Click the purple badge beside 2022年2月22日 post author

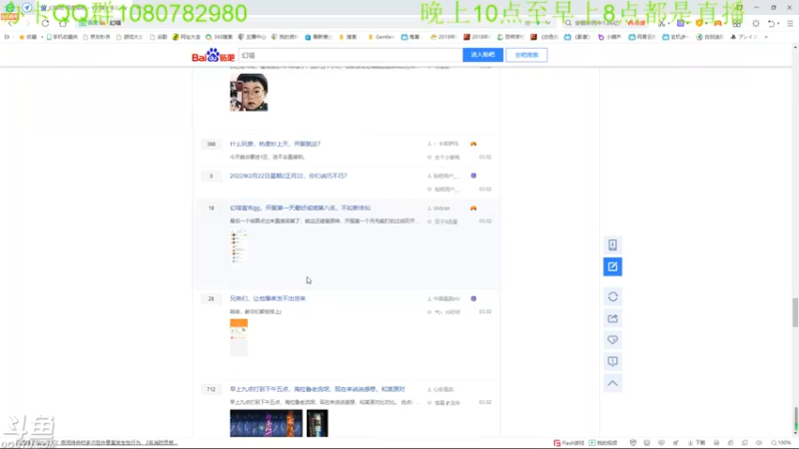(x=473, y=176)
